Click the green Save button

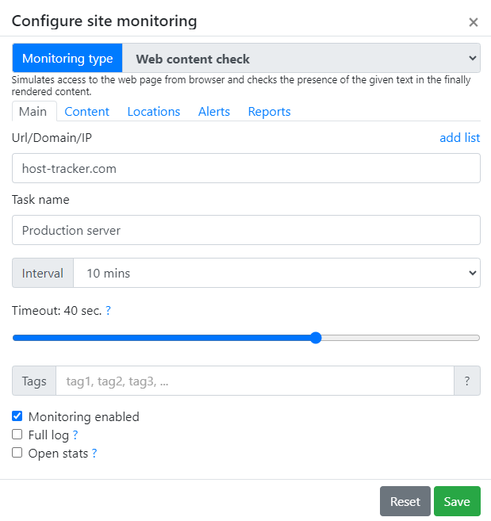[457, 501]
